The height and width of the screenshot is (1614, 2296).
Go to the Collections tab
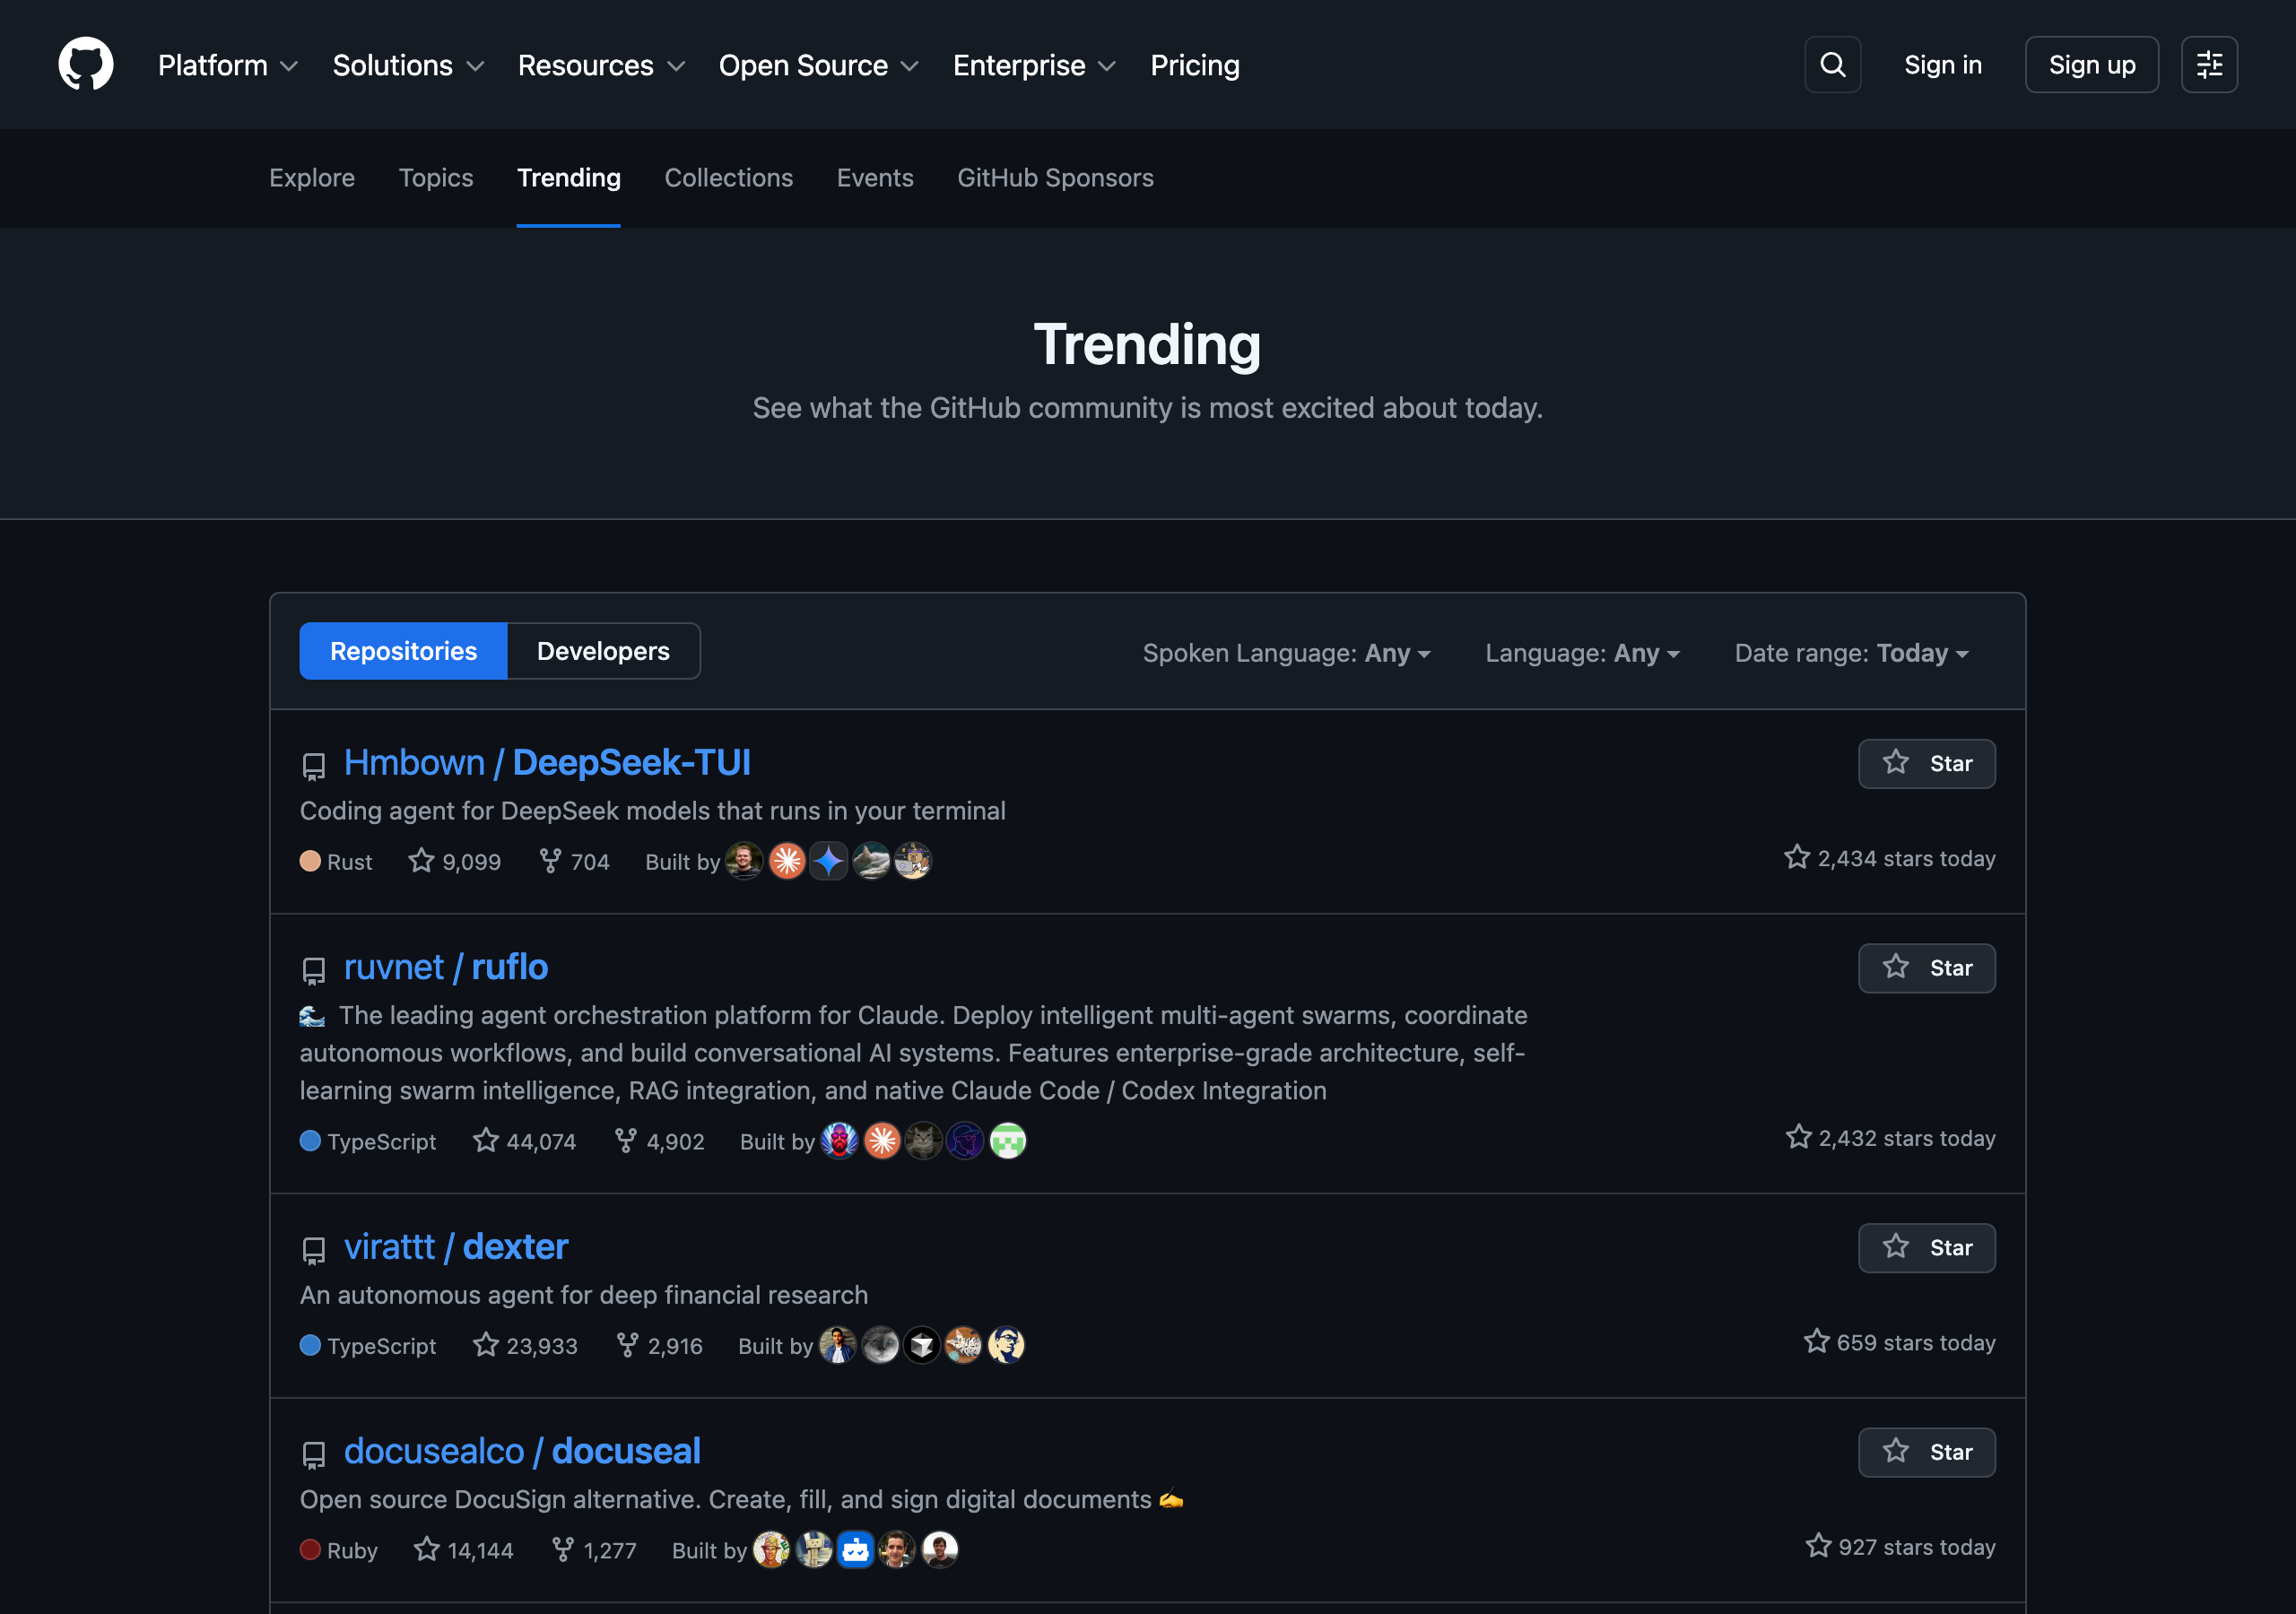(x=729, y=178)
